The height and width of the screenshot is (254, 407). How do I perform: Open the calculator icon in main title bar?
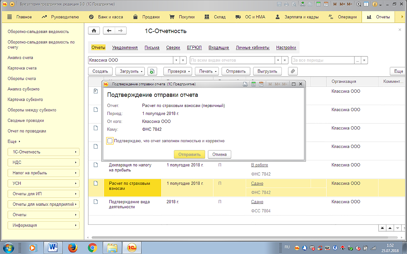pos(318,4)
